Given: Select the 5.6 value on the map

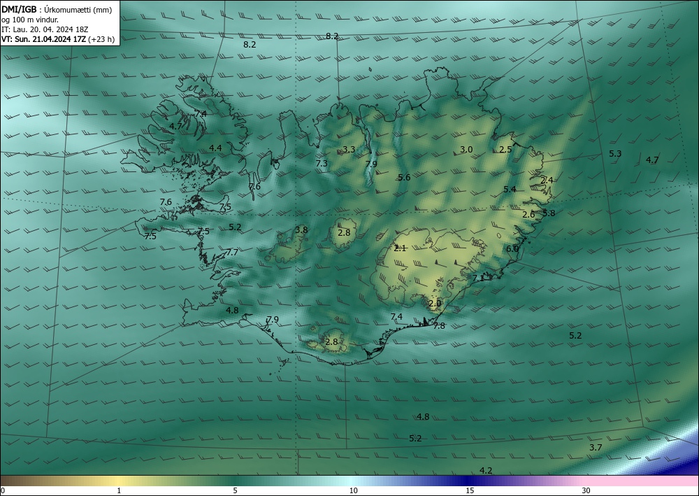Looking at the screenshot, I should click(404, 177).
